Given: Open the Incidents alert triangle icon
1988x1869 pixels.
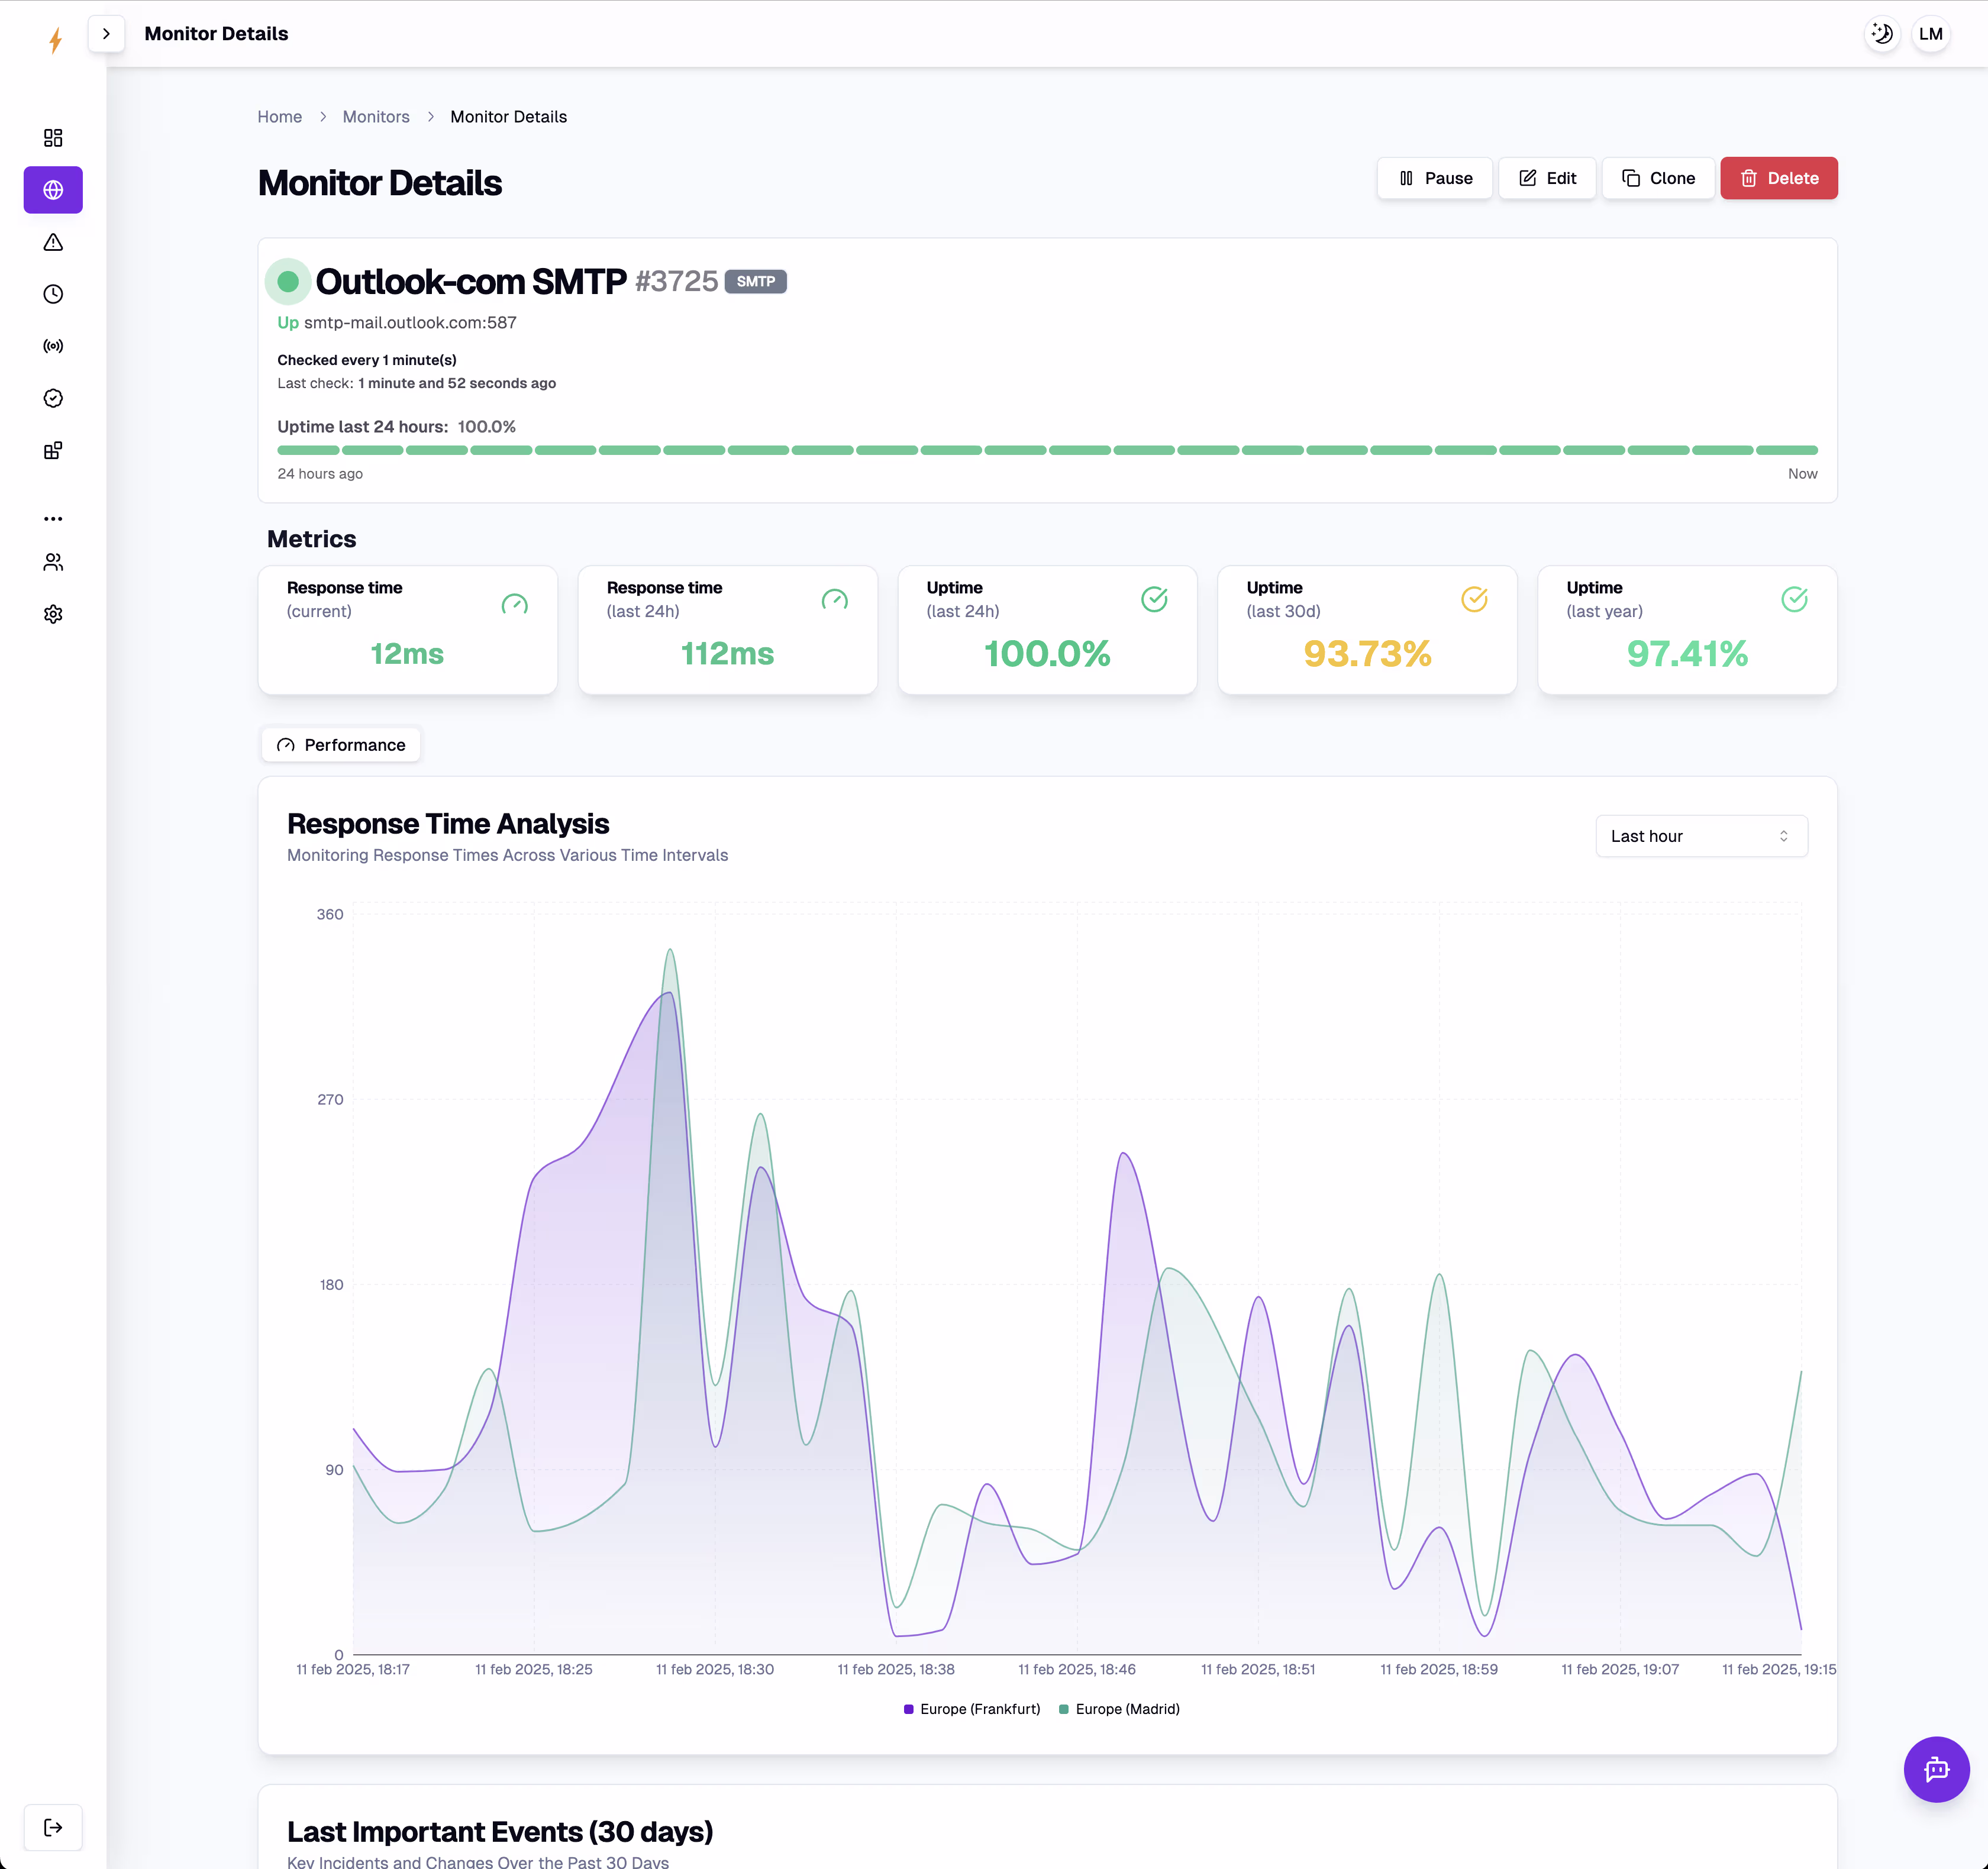Looking at the screenshot, I should (53, 242).
